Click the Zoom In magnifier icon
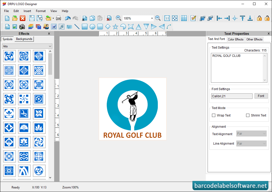 118,18
